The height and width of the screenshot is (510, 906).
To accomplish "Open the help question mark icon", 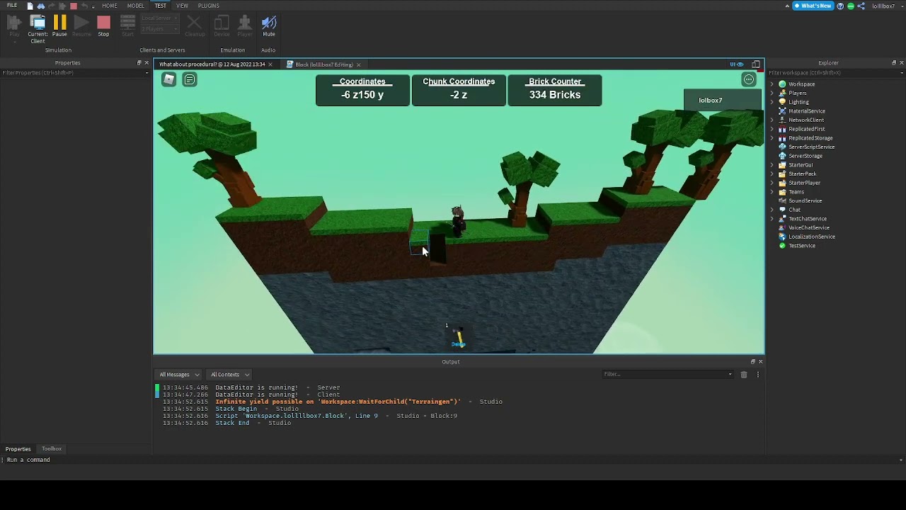I will tap(841, 6).
